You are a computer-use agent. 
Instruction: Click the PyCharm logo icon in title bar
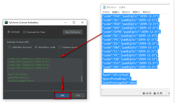[6, 22]
